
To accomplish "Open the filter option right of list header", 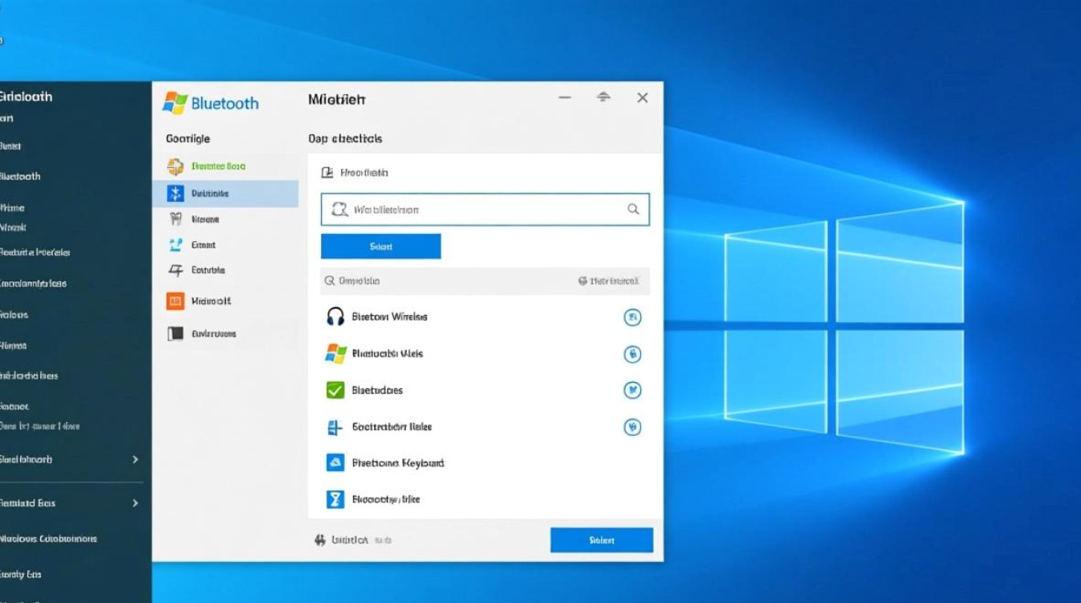I will tap(609, 281).
